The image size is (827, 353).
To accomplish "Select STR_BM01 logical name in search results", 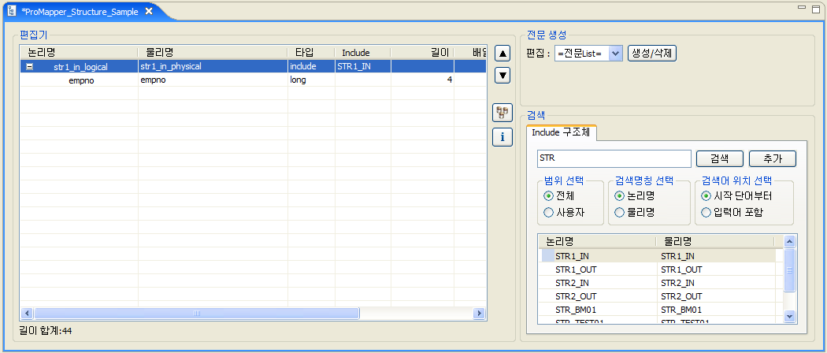I will click(576, 309).
